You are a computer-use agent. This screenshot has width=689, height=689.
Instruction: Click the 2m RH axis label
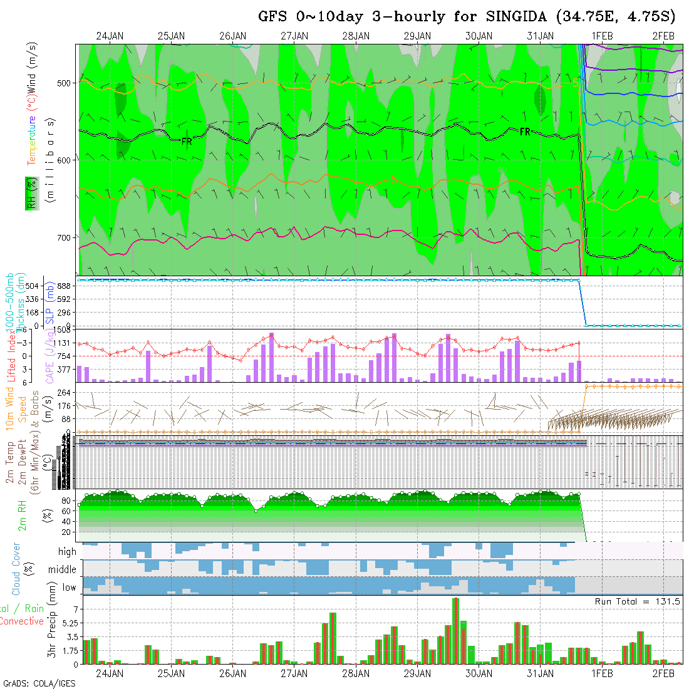22,515
